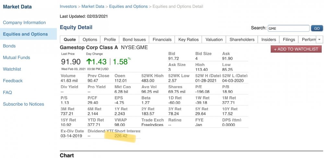Open the Insiders tab
Image resolution: width=324 pixels, height=160 pixels.
269,39
